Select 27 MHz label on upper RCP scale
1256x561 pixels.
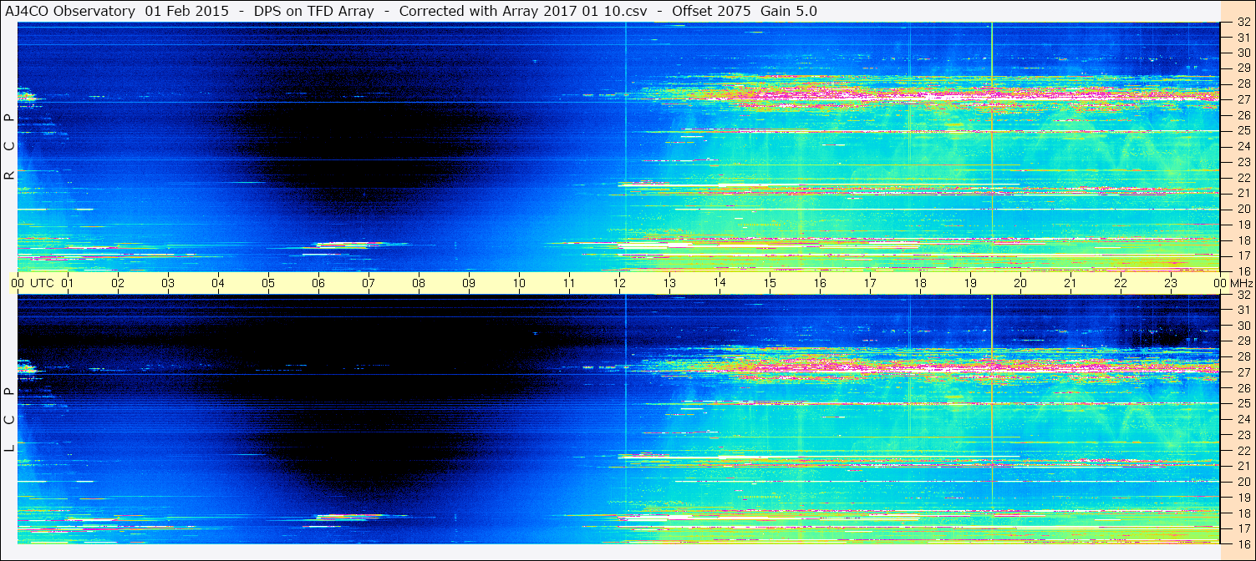tap(1243, 99)
